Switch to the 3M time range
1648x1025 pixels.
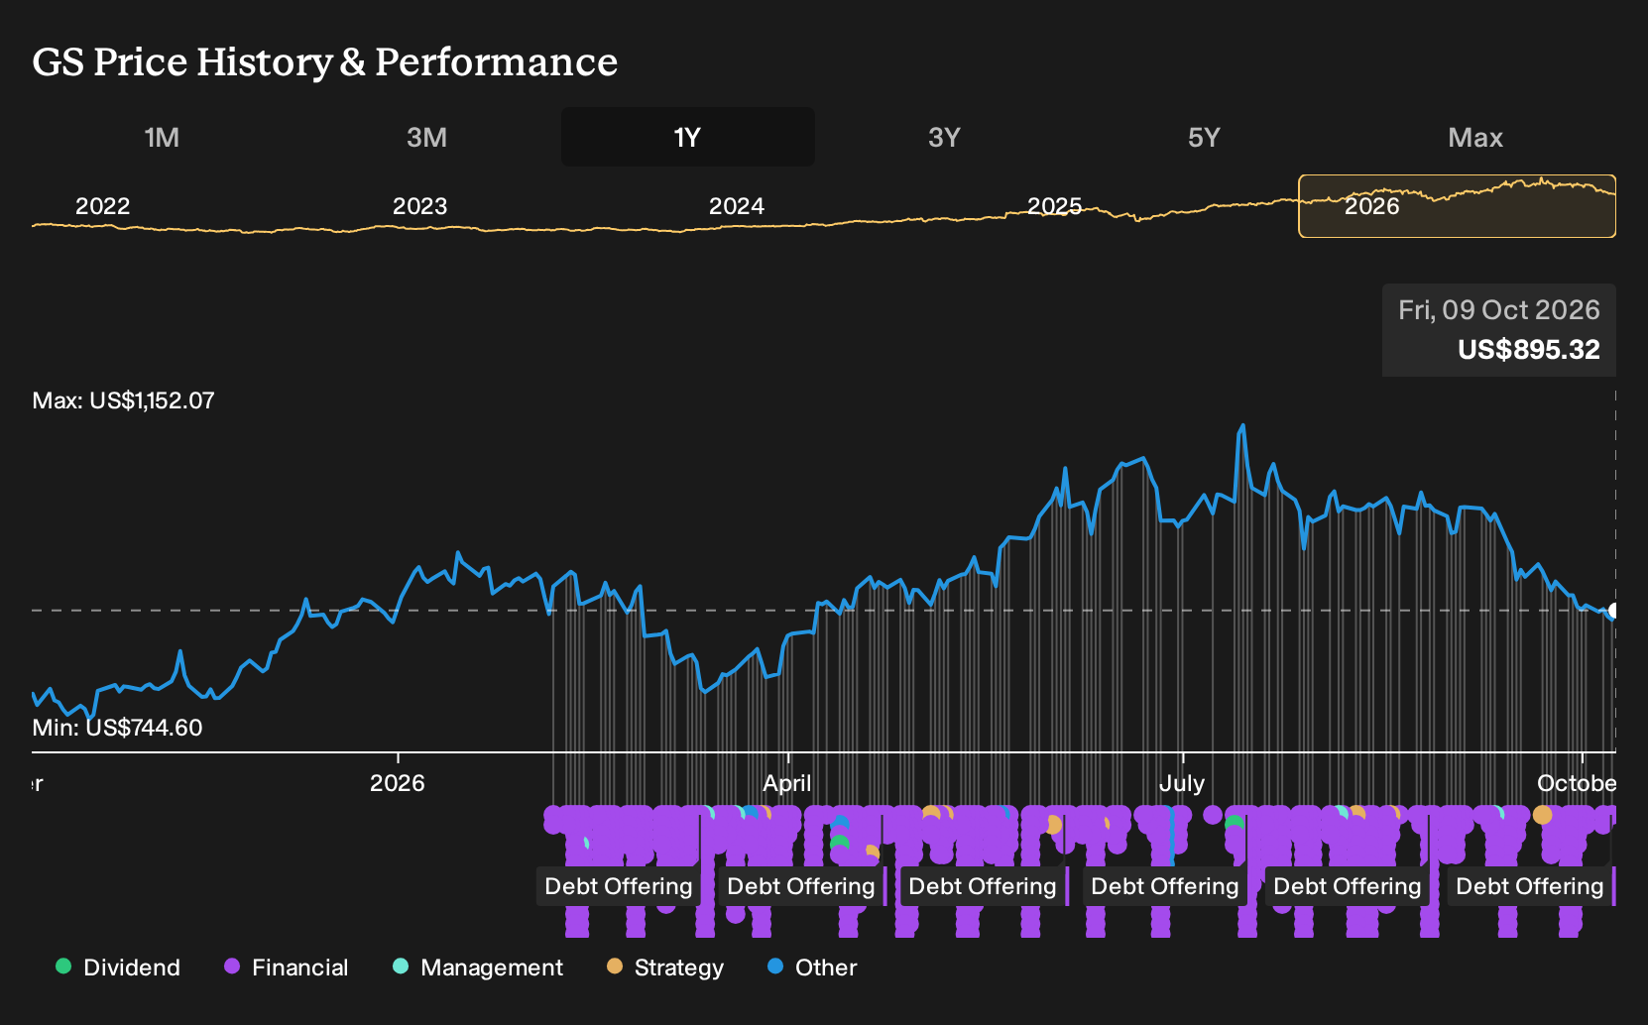point(426,137)
